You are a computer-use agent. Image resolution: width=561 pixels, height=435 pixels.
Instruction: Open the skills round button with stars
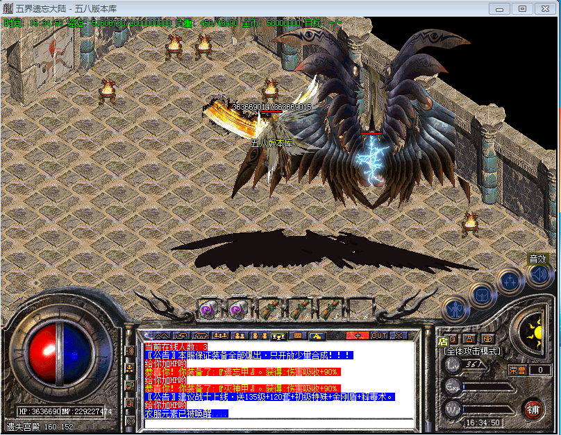pyautogui.click(x=510, y=281)
